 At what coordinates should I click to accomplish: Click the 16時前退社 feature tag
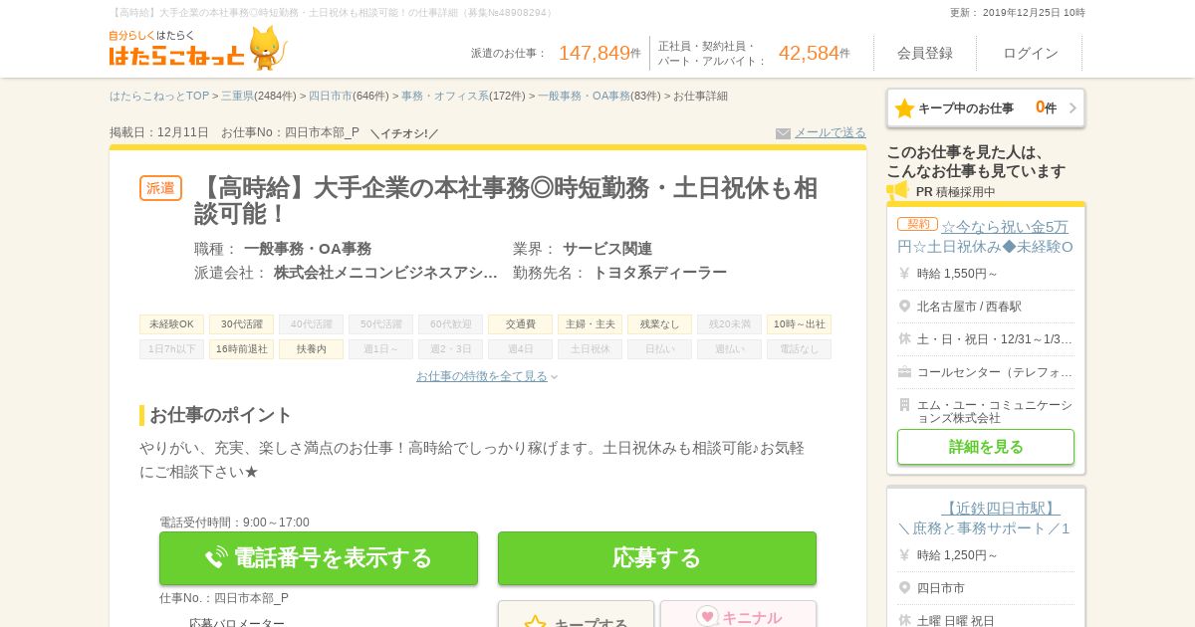(x=241, y=349)
